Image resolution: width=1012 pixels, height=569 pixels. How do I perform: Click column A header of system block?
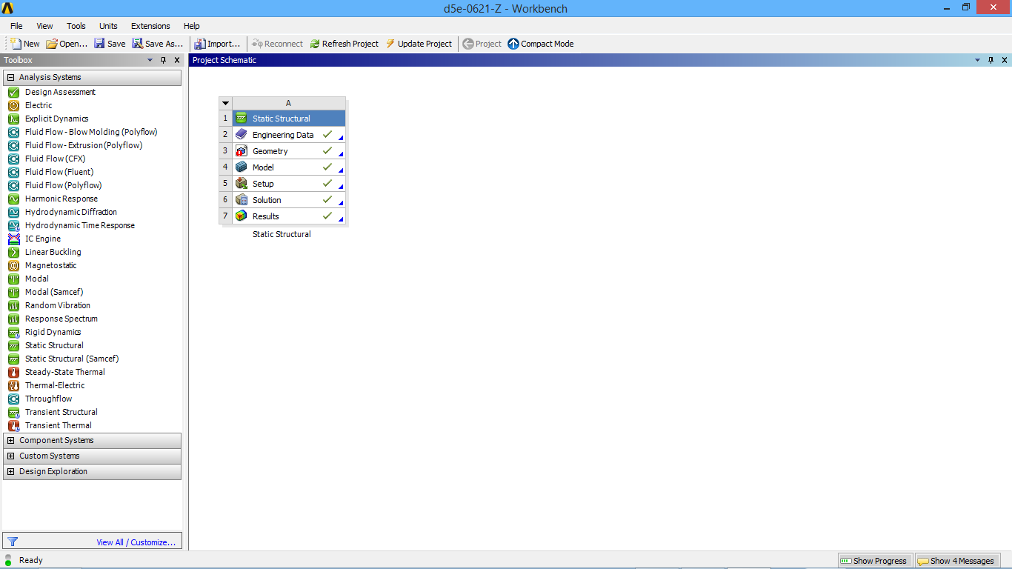289,104
